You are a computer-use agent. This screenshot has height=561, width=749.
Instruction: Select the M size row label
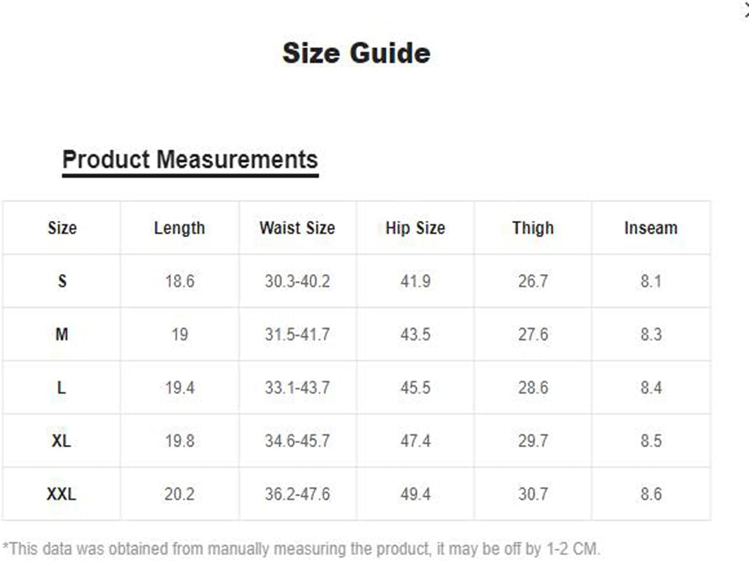(62, 334)
